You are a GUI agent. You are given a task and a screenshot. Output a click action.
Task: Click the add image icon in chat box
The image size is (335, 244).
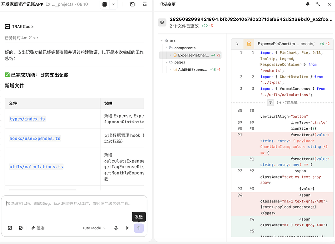tap(21, 228)
